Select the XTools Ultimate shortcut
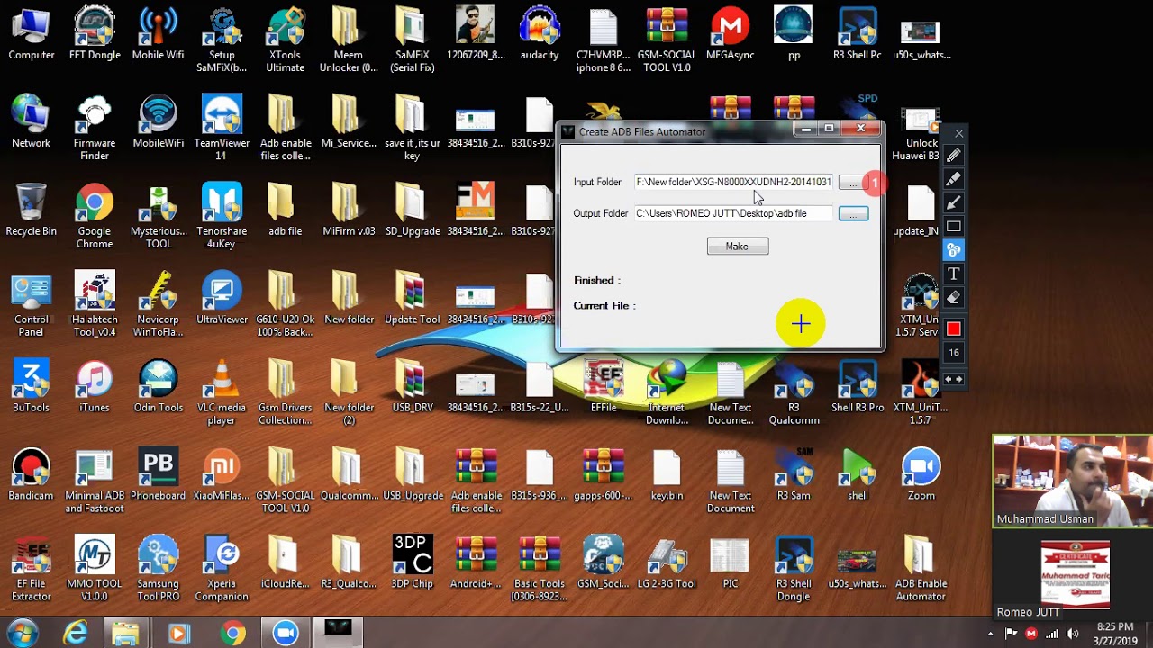This screenshot has width=1153, height=648. pyautogui.click(x=285, y=40)
